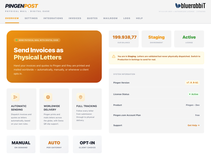Click the Full Tracking card title

coord(86,106)
